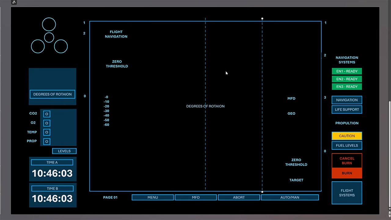The height and width of the screenshot is (220, 391).
Task: Open the FUEL LEVELS panel
Action: click(x=347, y=145)
